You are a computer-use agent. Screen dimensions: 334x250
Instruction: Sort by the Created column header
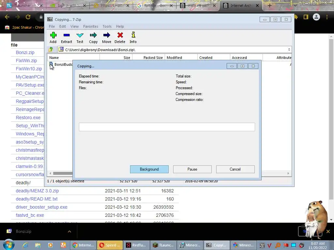[x=214, y=58]
